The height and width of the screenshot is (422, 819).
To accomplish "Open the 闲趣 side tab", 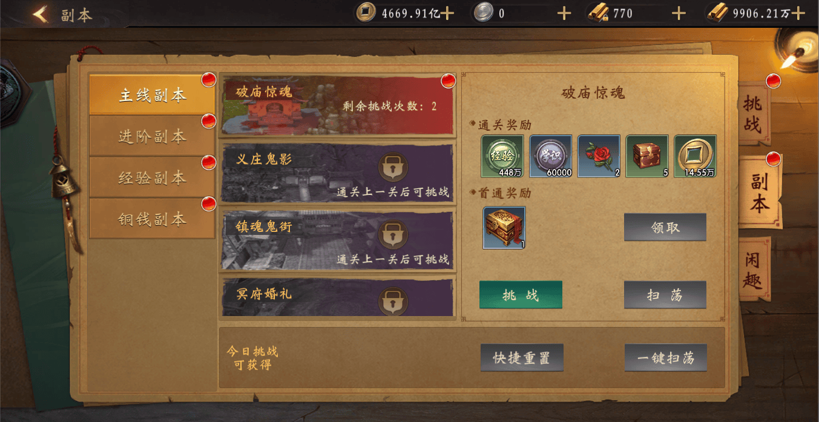I will [x=755, y=270].
